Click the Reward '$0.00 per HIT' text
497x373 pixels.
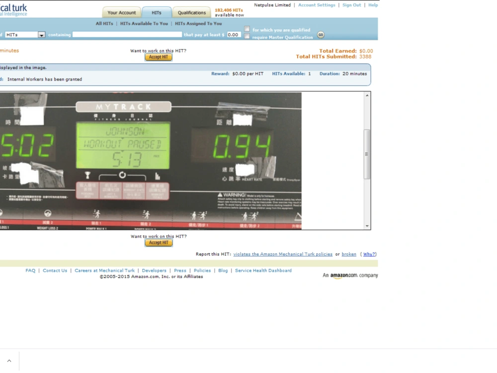tap(248, 74)
